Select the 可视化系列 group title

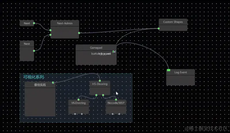[x=34, y=77]
